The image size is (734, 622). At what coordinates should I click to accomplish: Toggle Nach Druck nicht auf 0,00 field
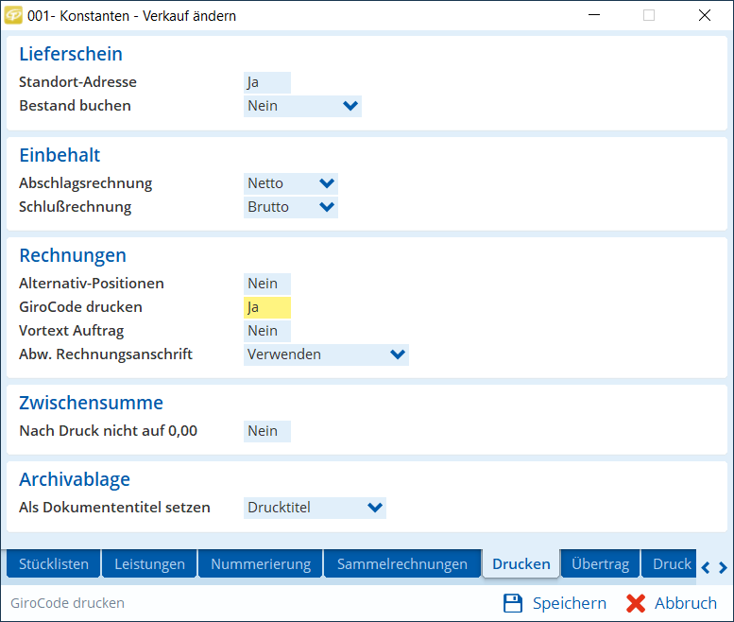266,431
